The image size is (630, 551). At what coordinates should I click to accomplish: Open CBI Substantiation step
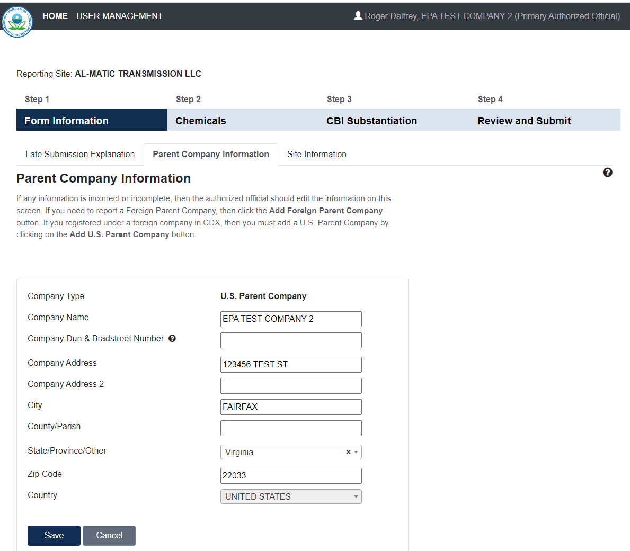[x=371, y=121]
